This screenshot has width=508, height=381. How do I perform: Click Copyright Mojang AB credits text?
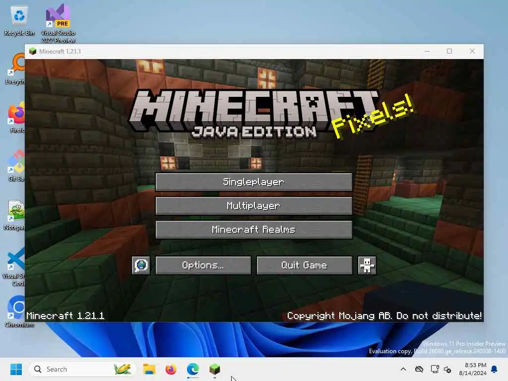click(384, 316)
